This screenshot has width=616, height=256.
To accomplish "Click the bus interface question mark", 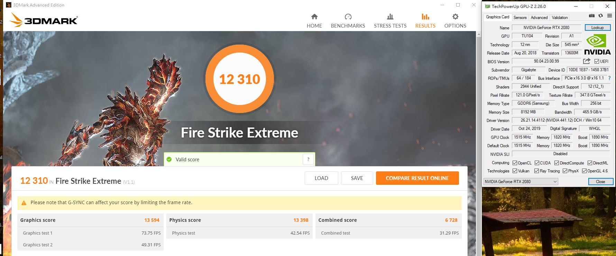I will pyautogui.click(x=609, y=78).
